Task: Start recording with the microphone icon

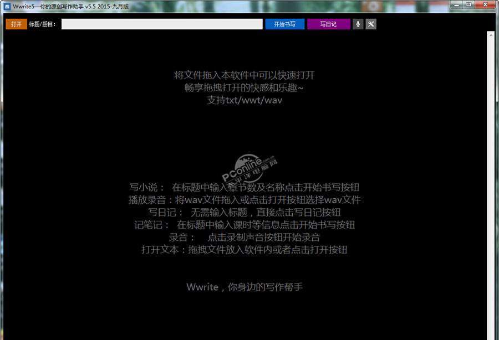Action: [358, 24]
